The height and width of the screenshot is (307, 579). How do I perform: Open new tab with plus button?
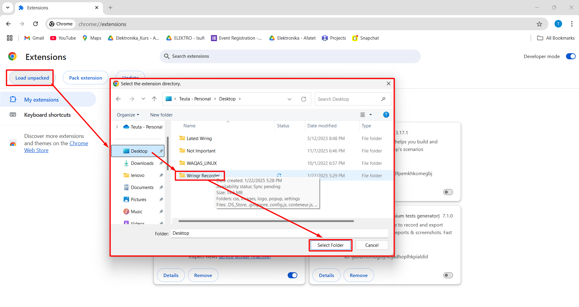110,8
